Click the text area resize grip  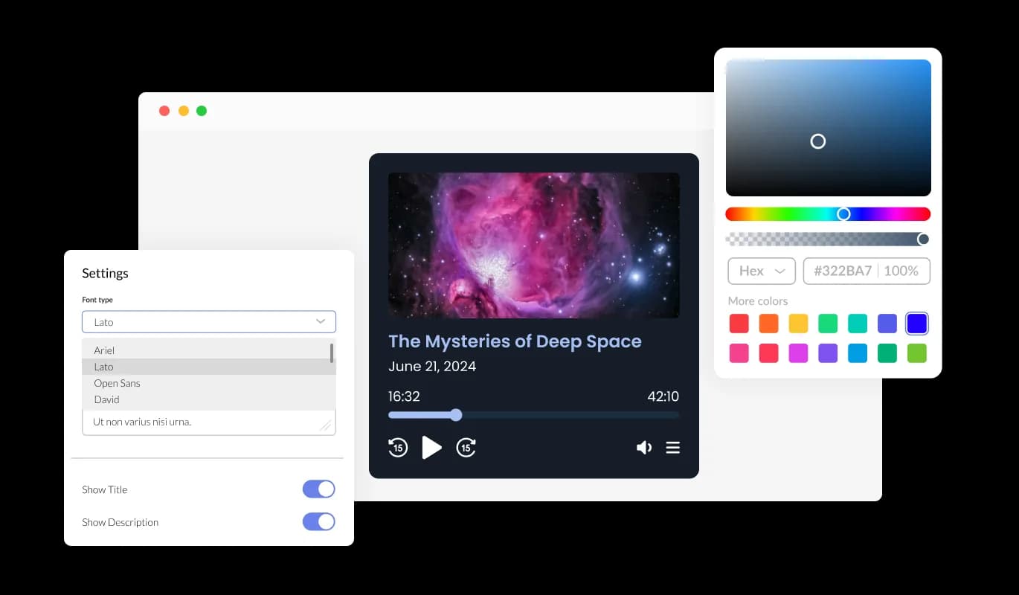(326, 424)
